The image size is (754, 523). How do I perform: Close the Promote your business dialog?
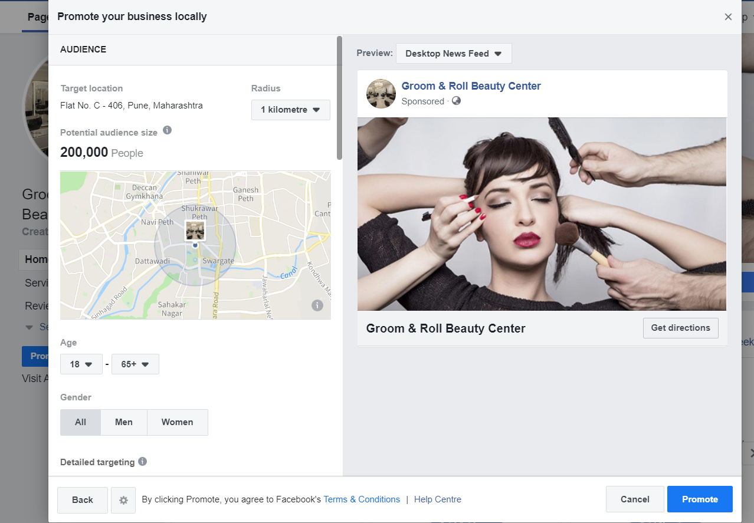[728, 17]
